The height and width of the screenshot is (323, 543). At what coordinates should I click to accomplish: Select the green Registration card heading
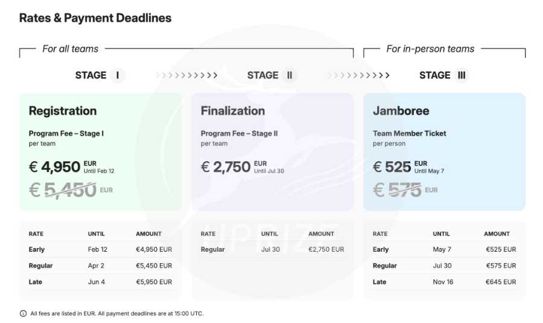pyautogui.click(x=63, y=111)
